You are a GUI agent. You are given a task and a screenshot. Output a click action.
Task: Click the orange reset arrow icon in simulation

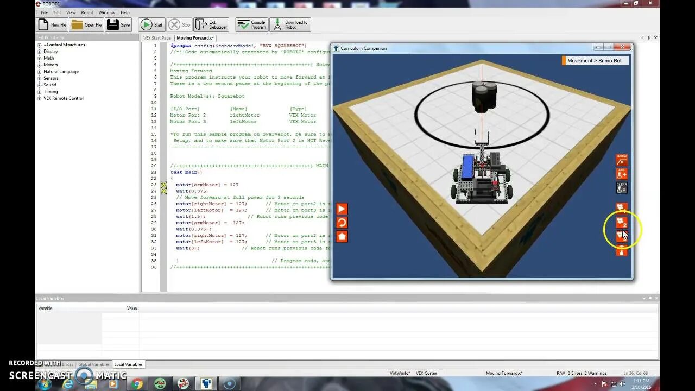click(342, 223)
